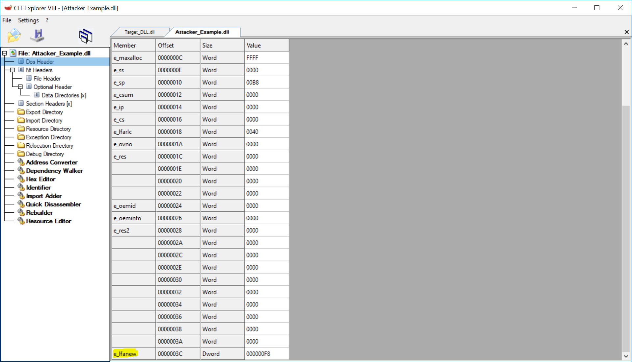Select the e_csum member cell
The image size is (632, 362).
tap(133, 95)
